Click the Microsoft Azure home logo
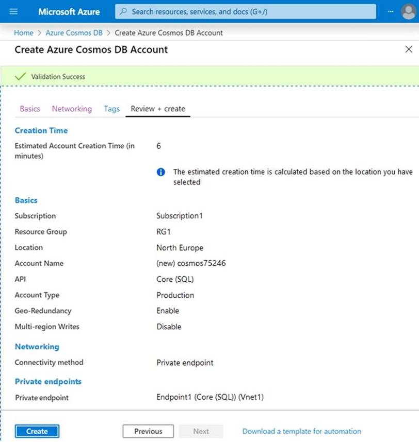Viewport: 419px width, 442px height. pos(69,11)
